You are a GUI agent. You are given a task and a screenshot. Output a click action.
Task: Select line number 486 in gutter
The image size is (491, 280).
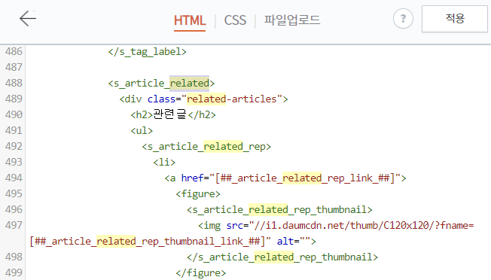[14, 51]
